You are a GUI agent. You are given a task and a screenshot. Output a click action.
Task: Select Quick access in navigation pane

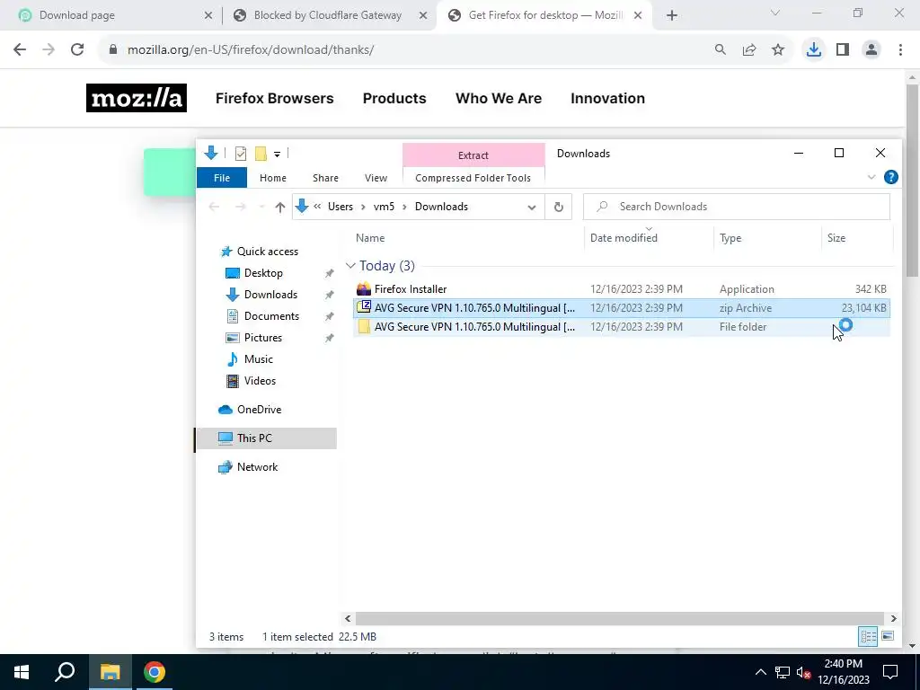pyautogui.click(x=268, y=252)
